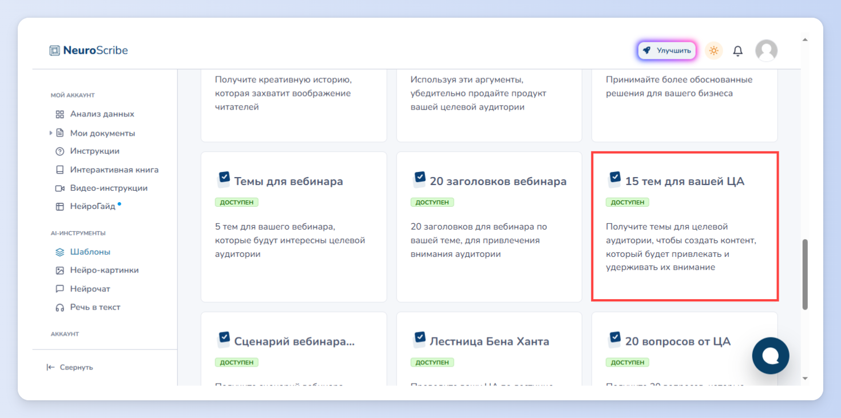
Task: Open Видео-инструкции section
Action: pyautogui.click(x=109, y=188)
